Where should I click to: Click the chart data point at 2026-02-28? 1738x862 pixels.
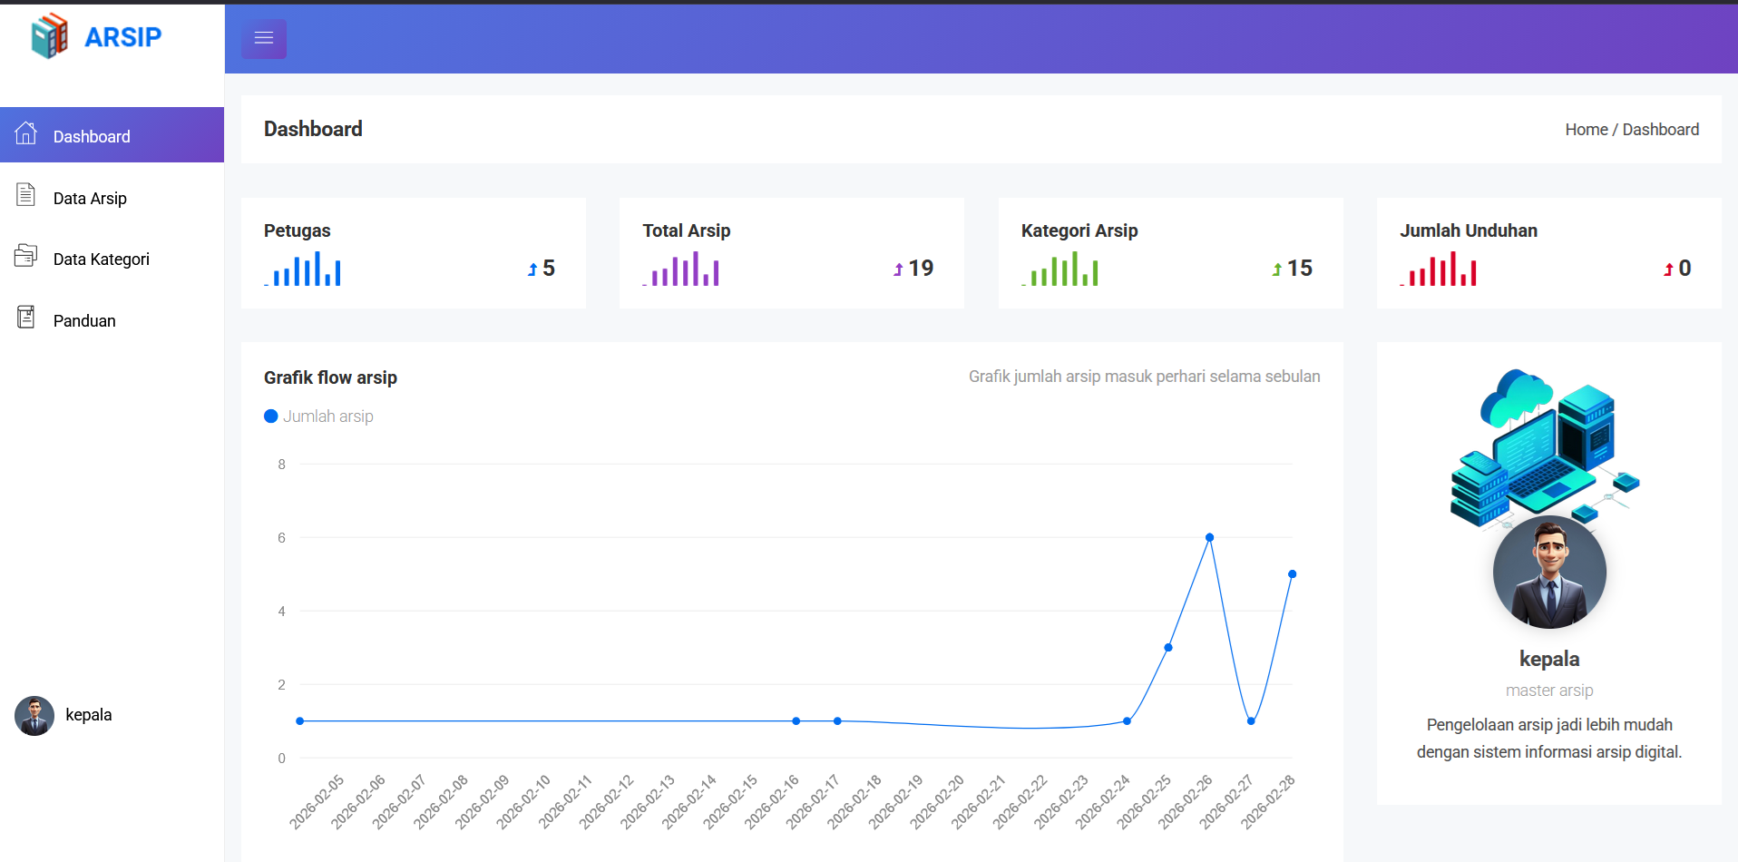click(1292, 574)
